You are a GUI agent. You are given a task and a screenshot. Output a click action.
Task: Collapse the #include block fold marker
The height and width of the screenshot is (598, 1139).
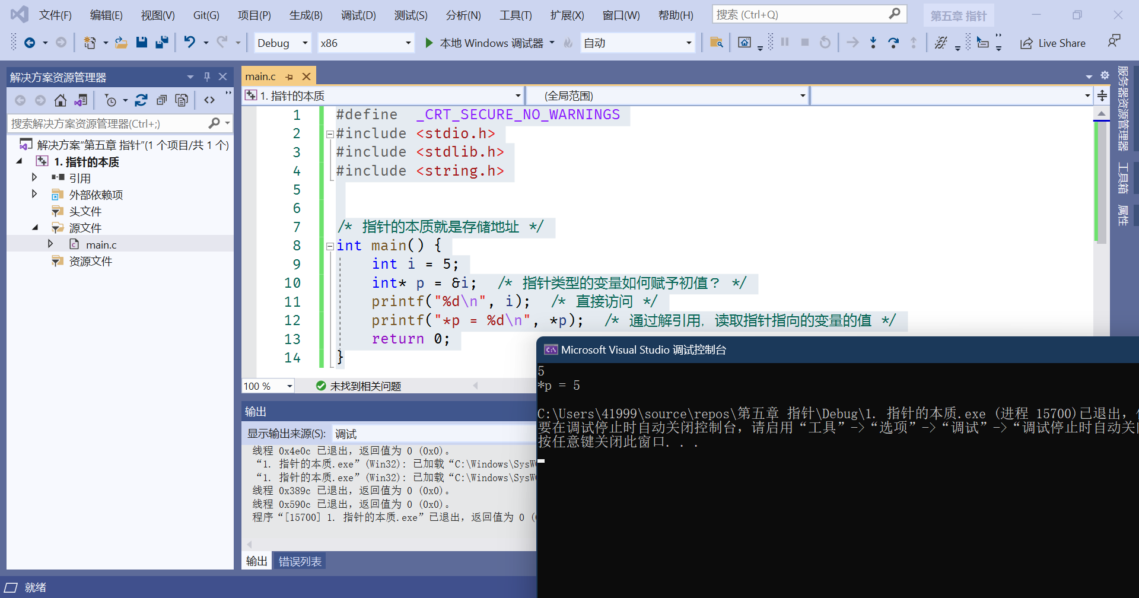[330, 134]
